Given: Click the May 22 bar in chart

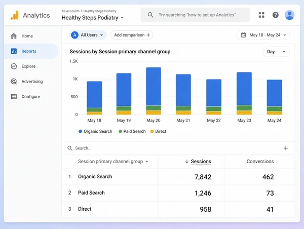Looking at the screenshot, I should click(214, 97).
